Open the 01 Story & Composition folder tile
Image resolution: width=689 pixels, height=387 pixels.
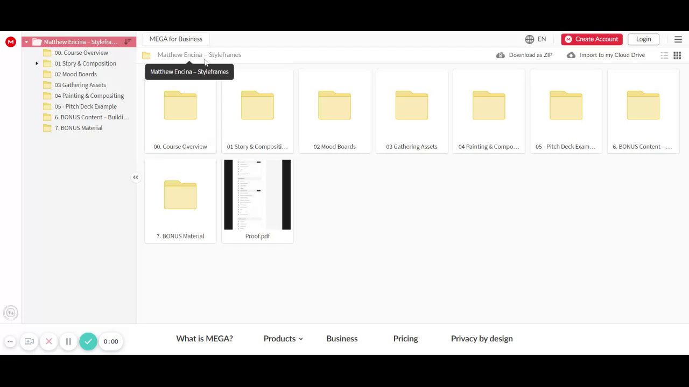pos(257,111)
